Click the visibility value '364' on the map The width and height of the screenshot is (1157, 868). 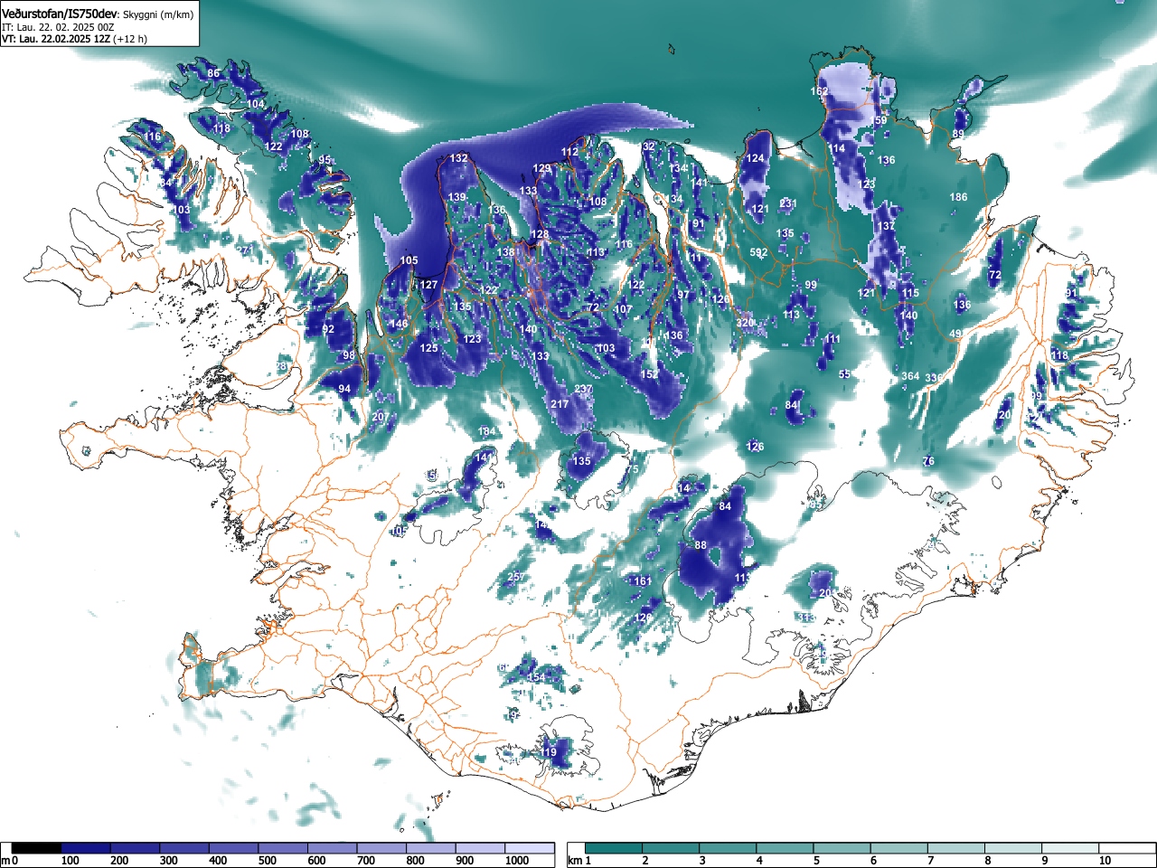[910, 376]
